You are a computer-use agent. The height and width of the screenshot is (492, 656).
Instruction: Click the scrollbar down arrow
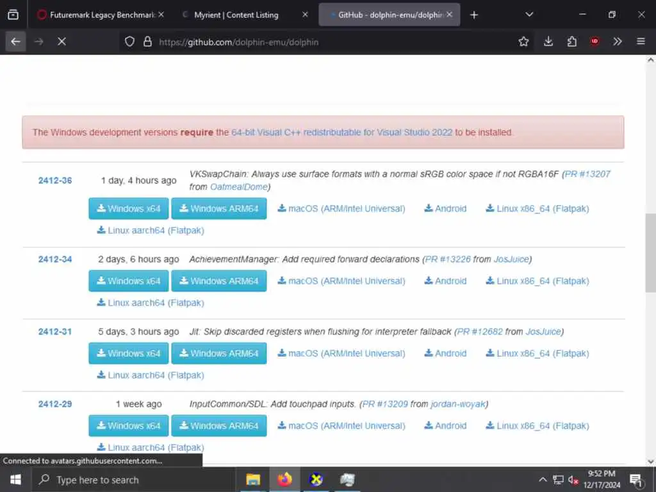(651, 461)
